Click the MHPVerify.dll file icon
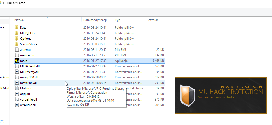 coord(17,72)
